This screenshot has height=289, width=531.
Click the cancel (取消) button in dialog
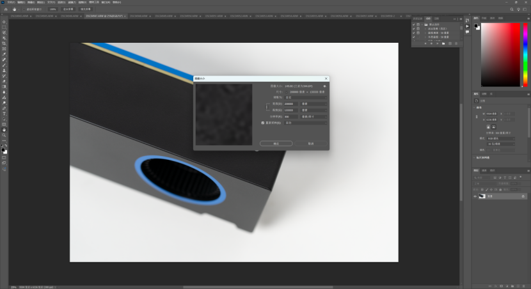pos(311,144)
